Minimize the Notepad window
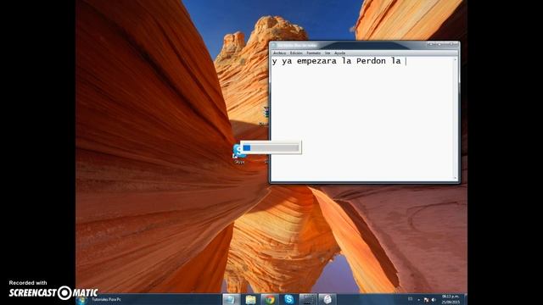The image size is (543, 305). click(432, 45)
